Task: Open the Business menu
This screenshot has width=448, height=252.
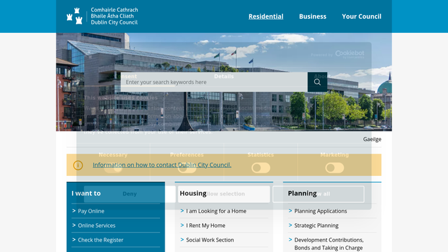Action: tap(313, 16)
